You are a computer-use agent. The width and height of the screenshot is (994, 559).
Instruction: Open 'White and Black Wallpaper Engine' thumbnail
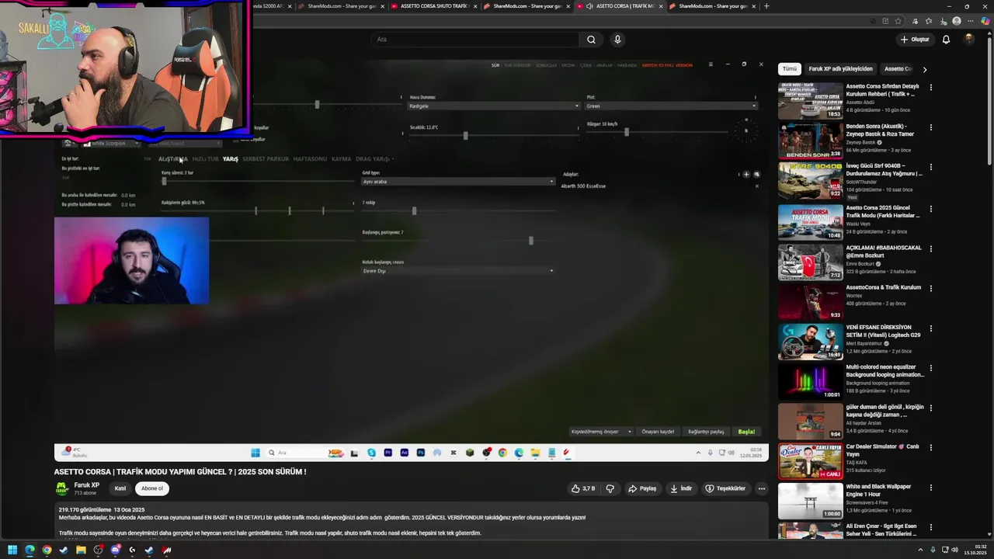(810, 501)
